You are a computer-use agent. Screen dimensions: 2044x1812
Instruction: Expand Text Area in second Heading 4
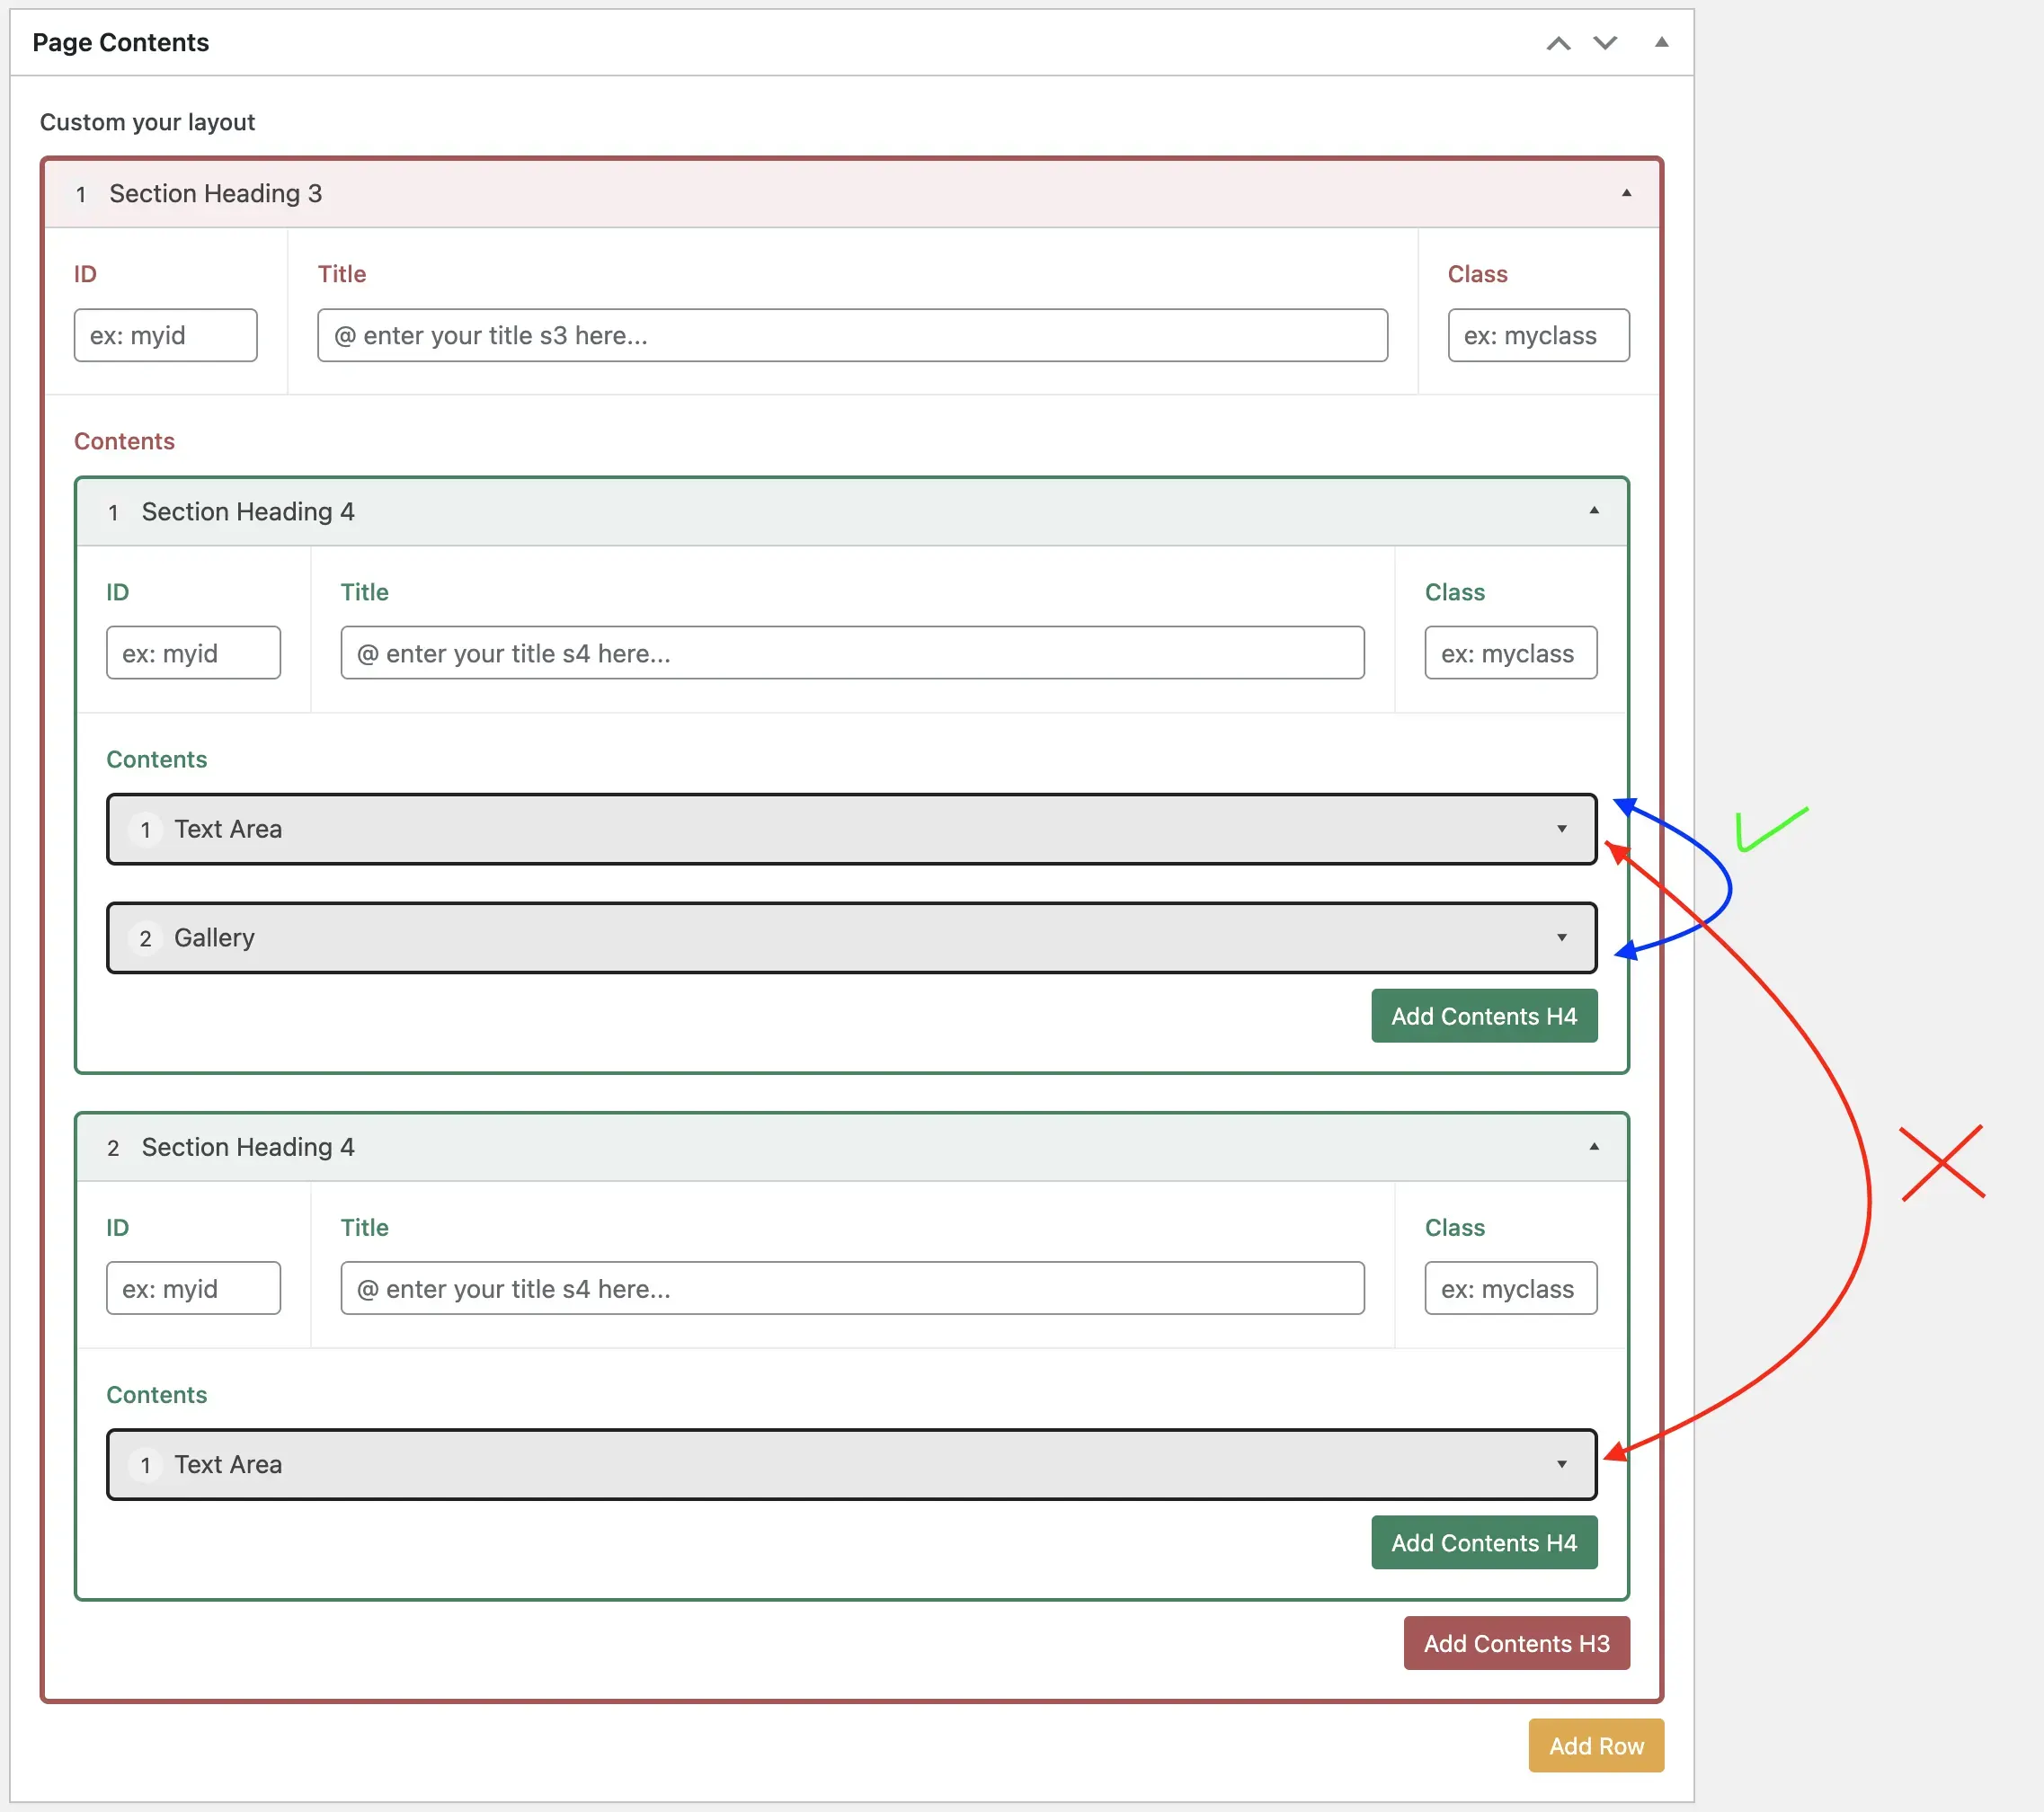pyautogui.click(x=1561, y=1465)
